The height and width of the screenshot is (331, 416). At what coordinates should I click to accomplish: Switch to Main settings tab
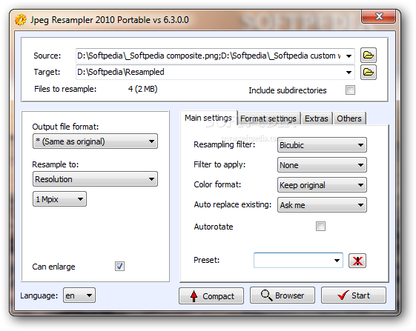208,118
